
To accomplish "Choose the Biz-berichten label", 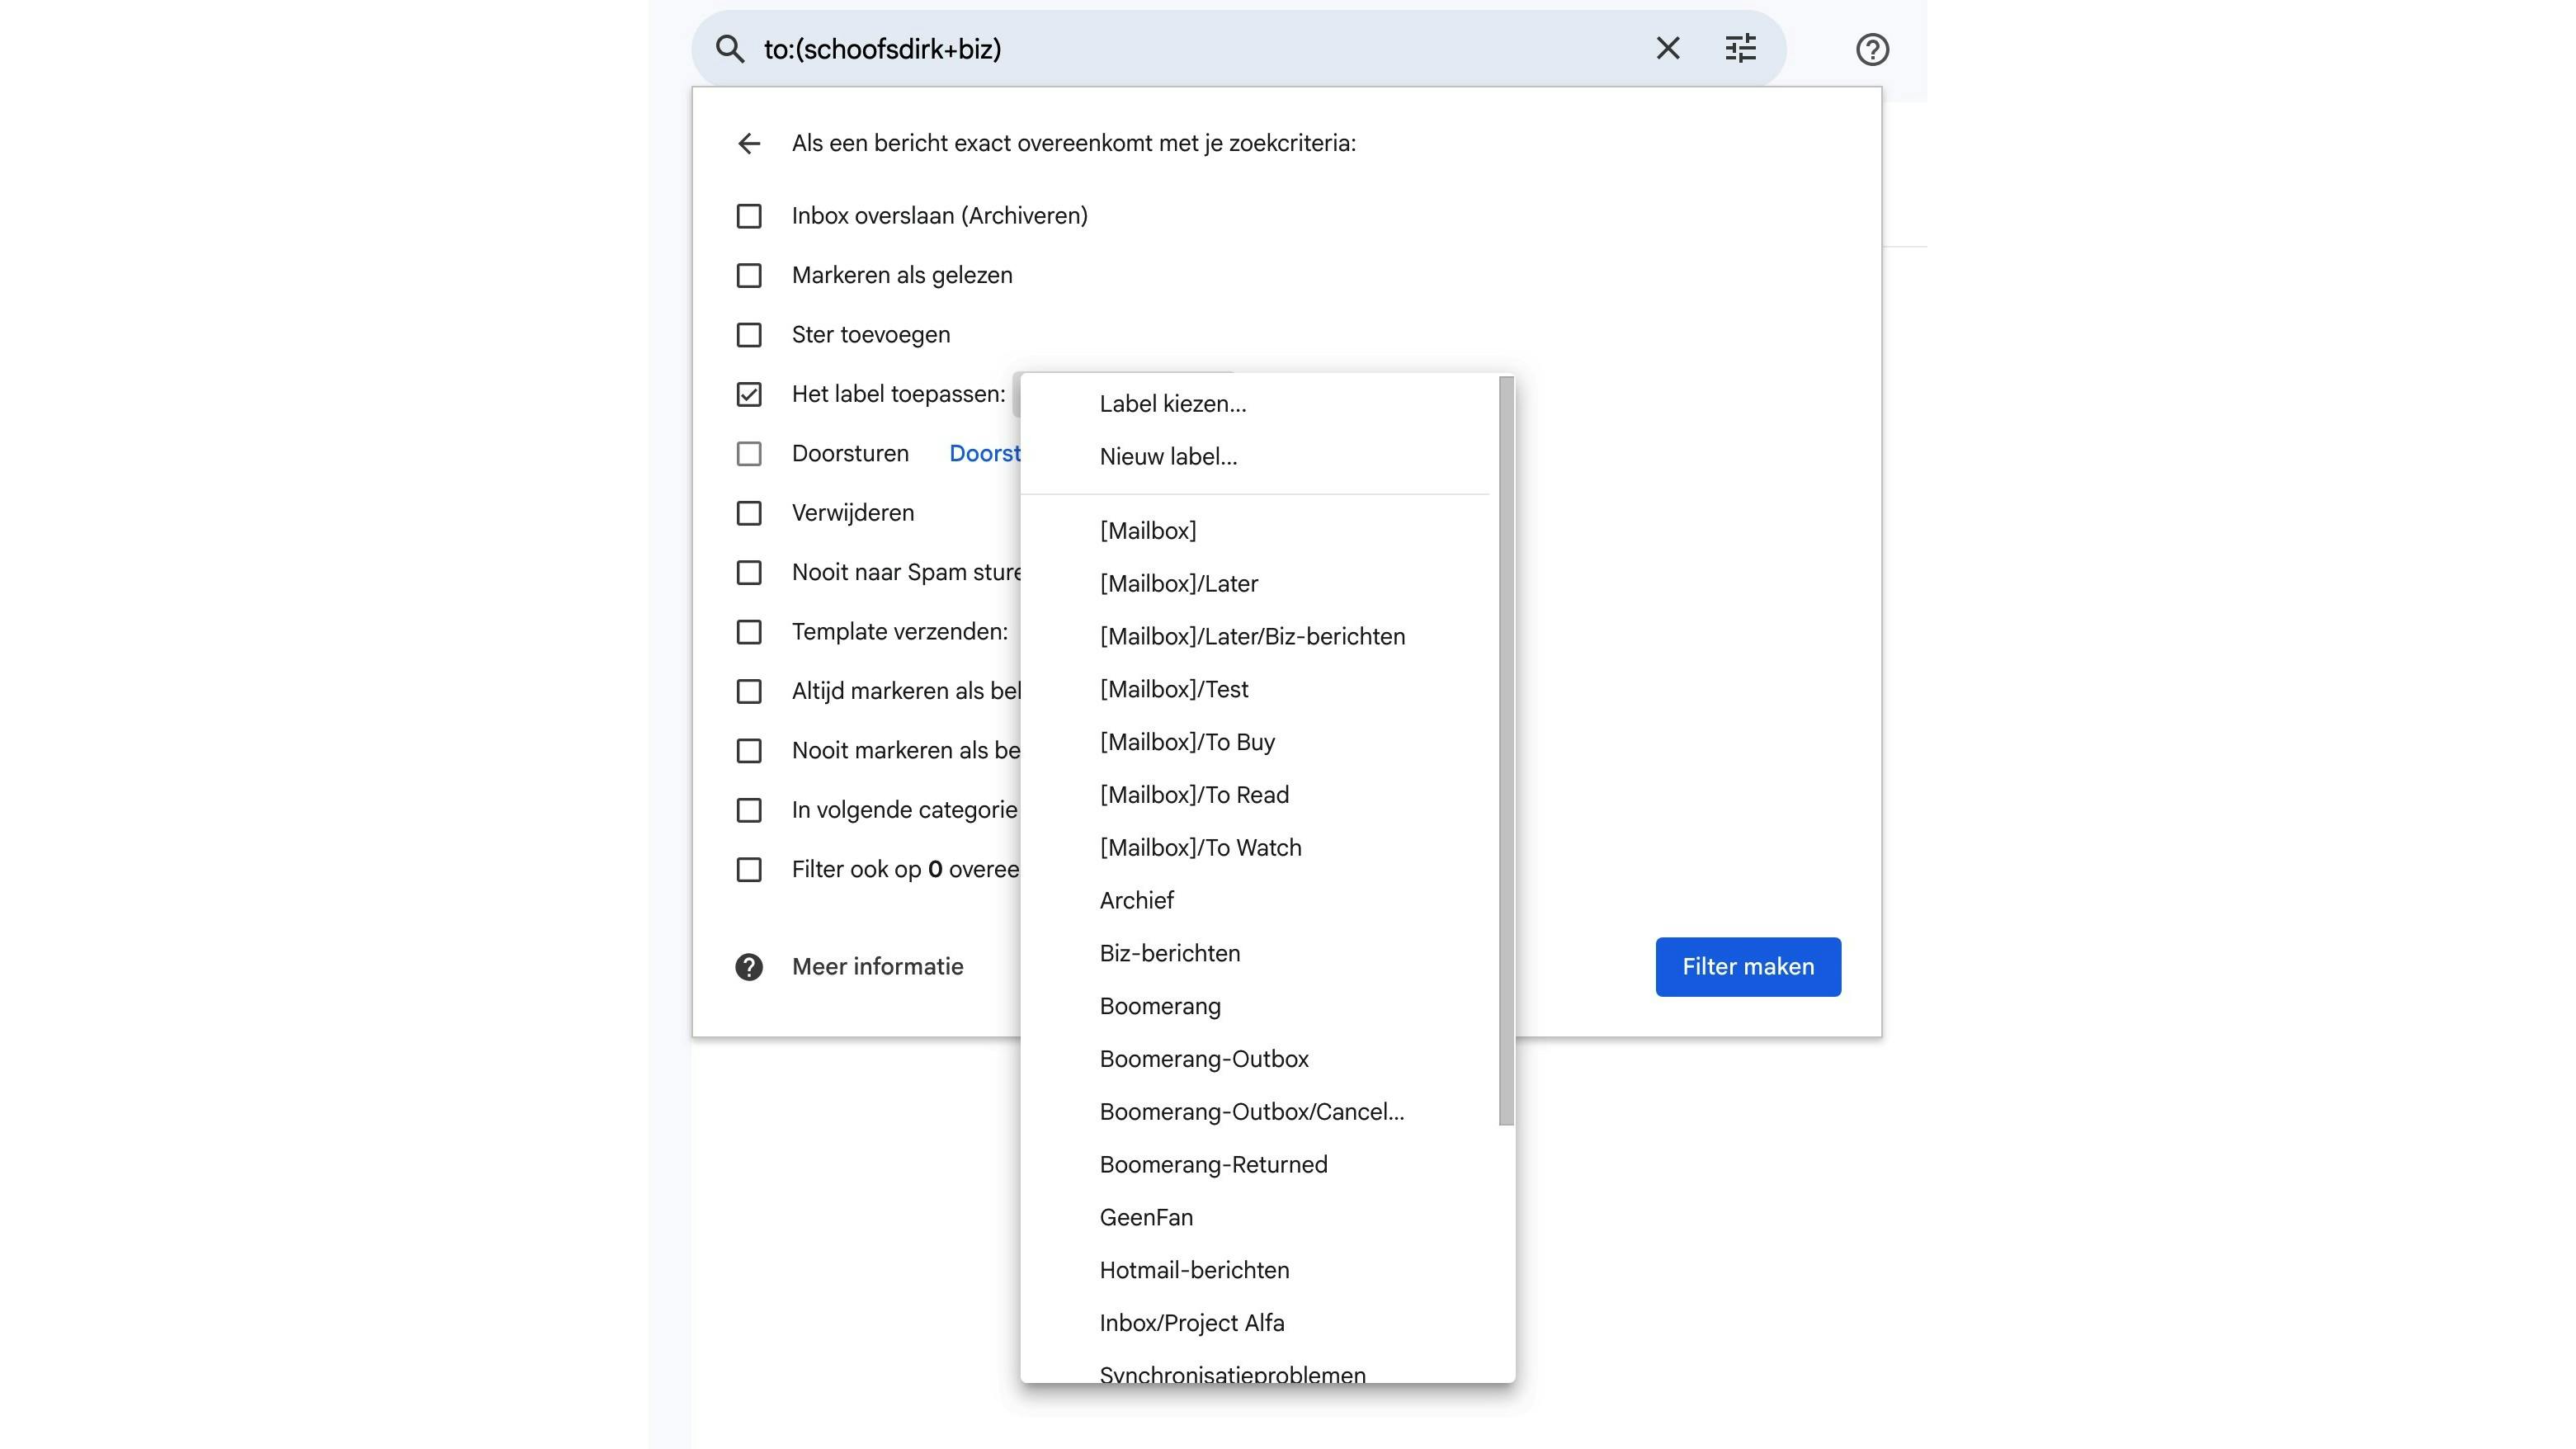I will 1169,953.
